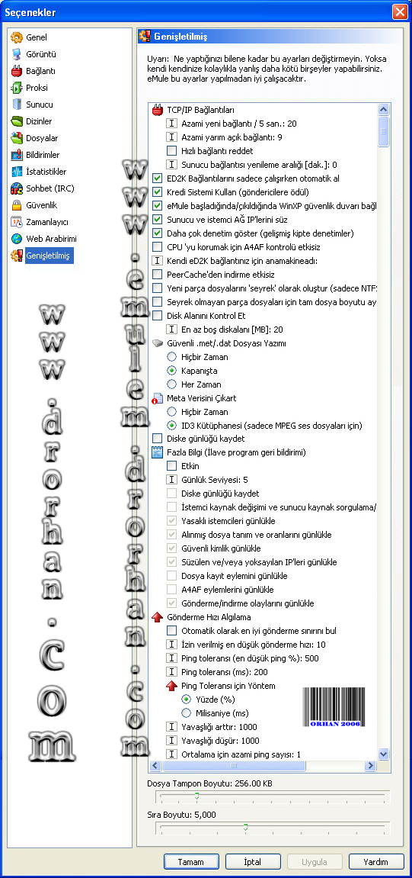Click the Dizinler folder icon
The width and height of the screenshot is (412, 878).
(x=17, y=121)
